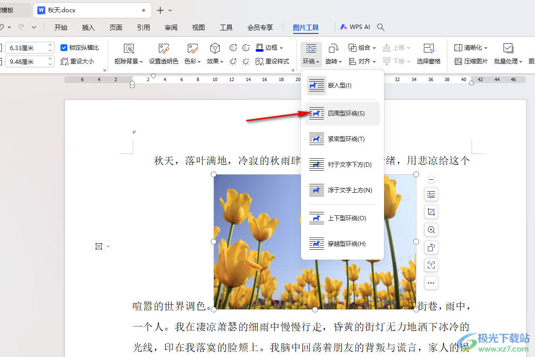535x357 pixels.
Task: Switch to the Page (页面) tab
Action: 116,28
